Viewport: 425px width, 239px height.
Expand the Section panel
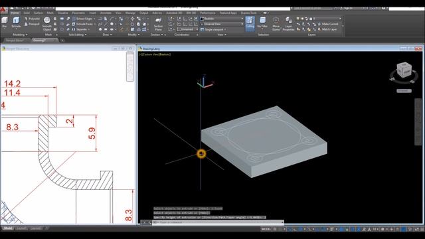coord(158,35)
